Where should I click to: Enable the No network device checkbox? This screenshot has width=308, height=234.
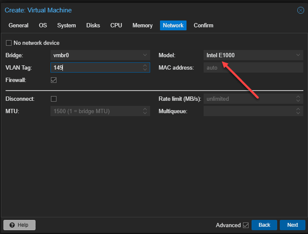click(x=9, y=43)
